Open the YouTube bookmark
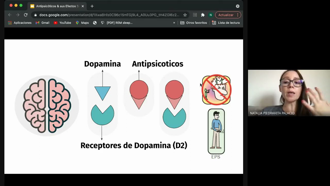Image resolution: width=330 pixels, height=186 pixels. (62, 23)
